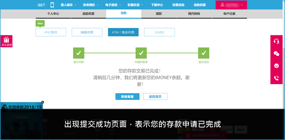
Task: Expand the 体育博彩 menu
Action: [x=91, y=5]
